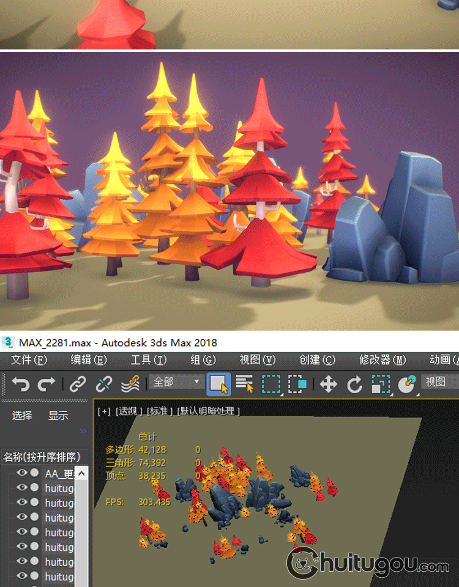Toggle Window/Crossing selection mode
Screen dimensions: 459x587
coord(297,384)
